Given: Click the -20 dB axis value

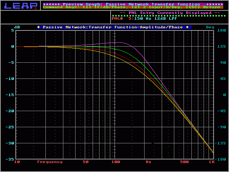Looking at the screenshot, I should pyautogui.click(x=10, y=111).
